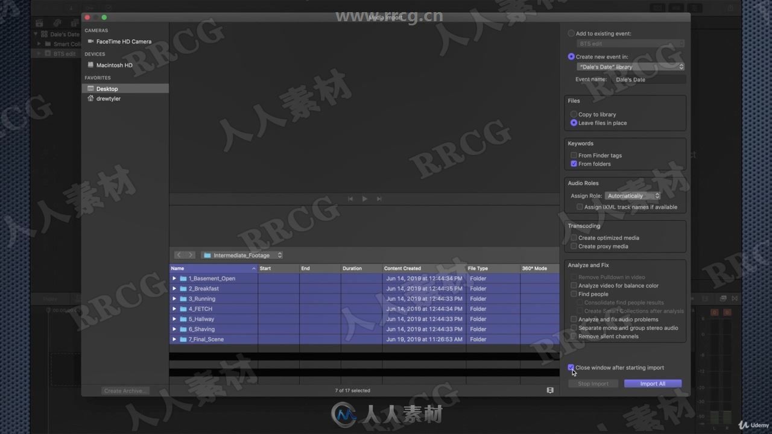The width and height of the screenshot is (772, 434).
Task: Edit the Event name field
Action: (x=650, y=80)
